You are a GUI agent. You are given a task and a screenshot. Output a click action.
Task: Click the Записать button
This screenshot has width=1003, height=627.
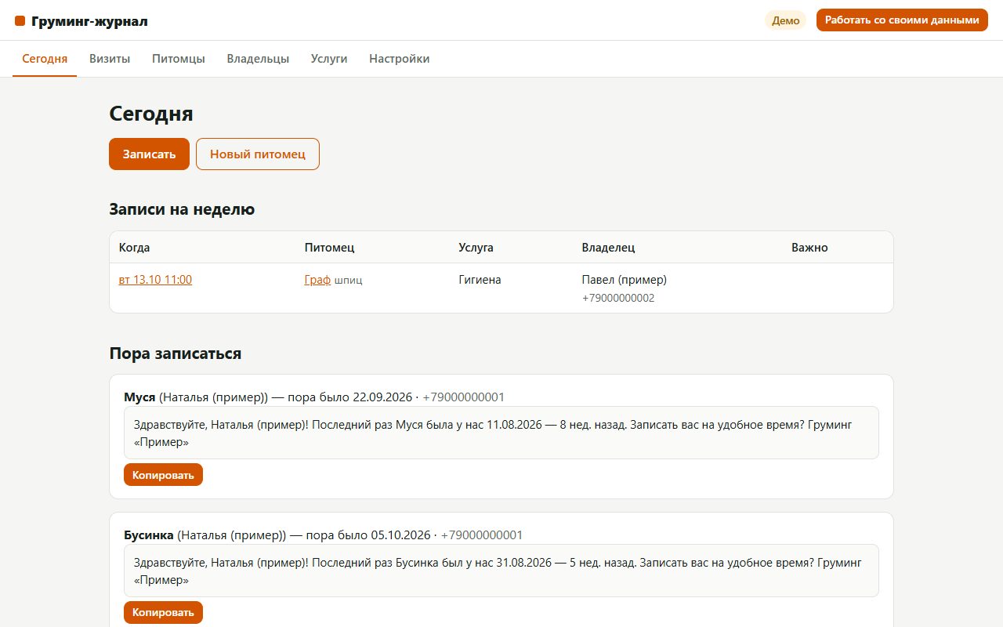tap(149, 154)
